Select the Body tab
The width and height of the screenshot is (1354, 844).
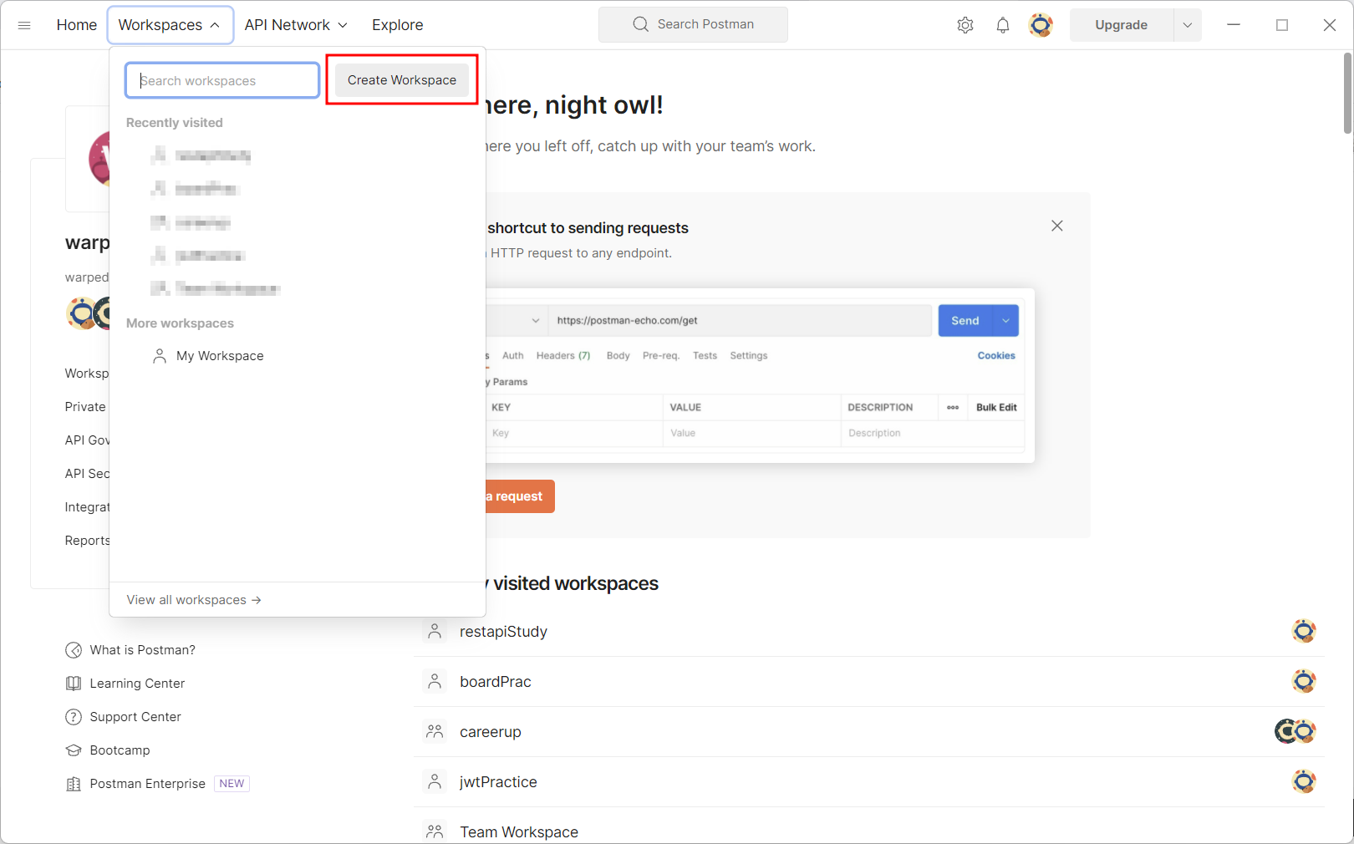pos(618,356)
